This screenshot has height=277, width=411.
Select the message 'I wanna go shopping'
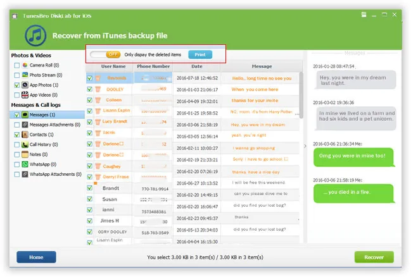(x=254, y=148)
